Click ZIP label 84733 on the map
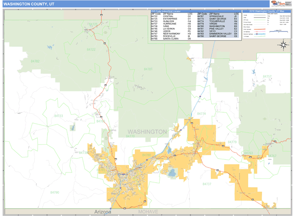Screen dimensions: 294x216 pos(58,116)
